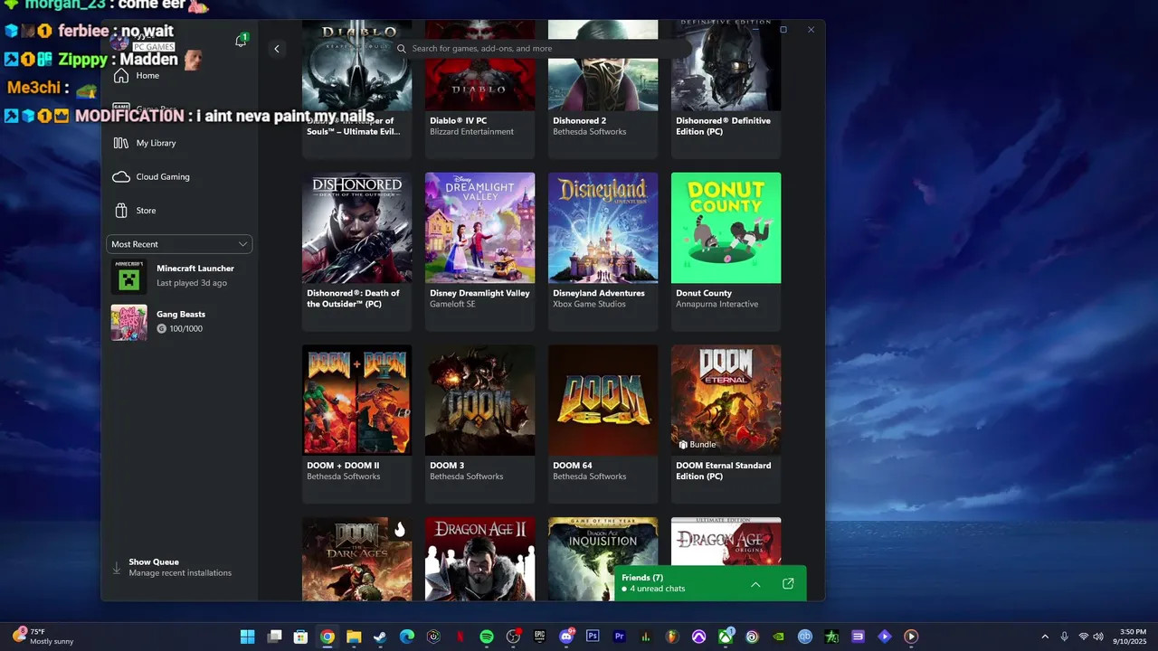The image size is (1158, 651).
Task: Open the DOOM 64 game tile
Action: click(x=603, y=424)
